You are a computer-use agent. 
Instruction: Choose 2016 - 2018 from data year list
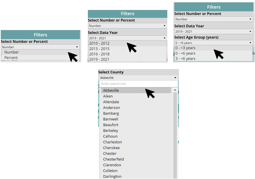(x=99, y=54)
